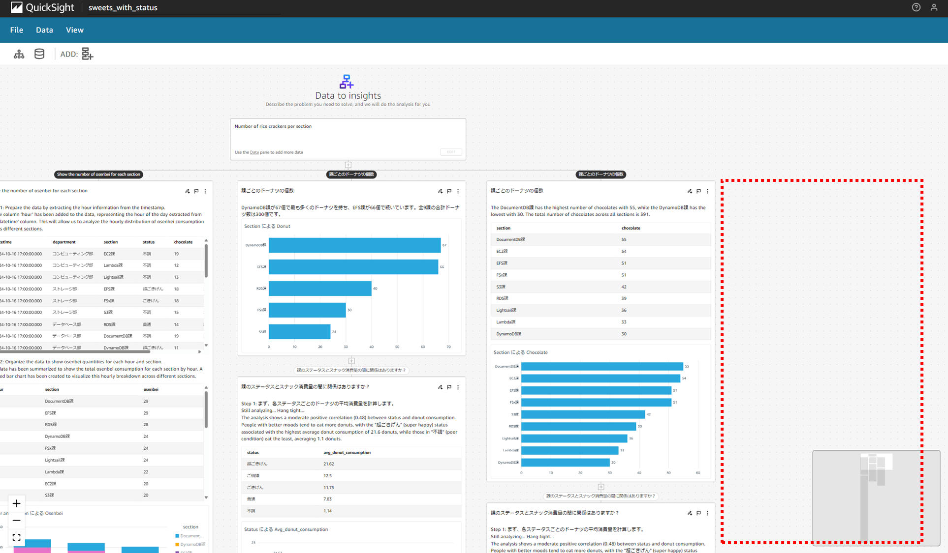
Task: Click the 'department' column header
Action: coord(64,242)
